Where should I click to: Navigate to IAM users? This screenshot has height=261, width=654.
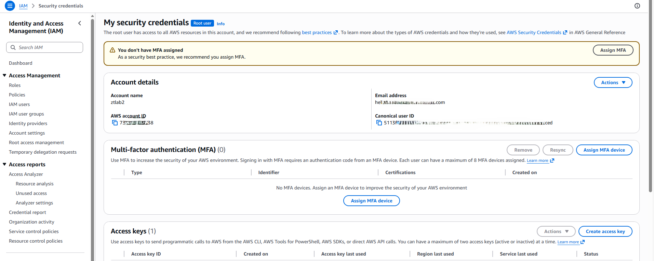tap(19, 104)
